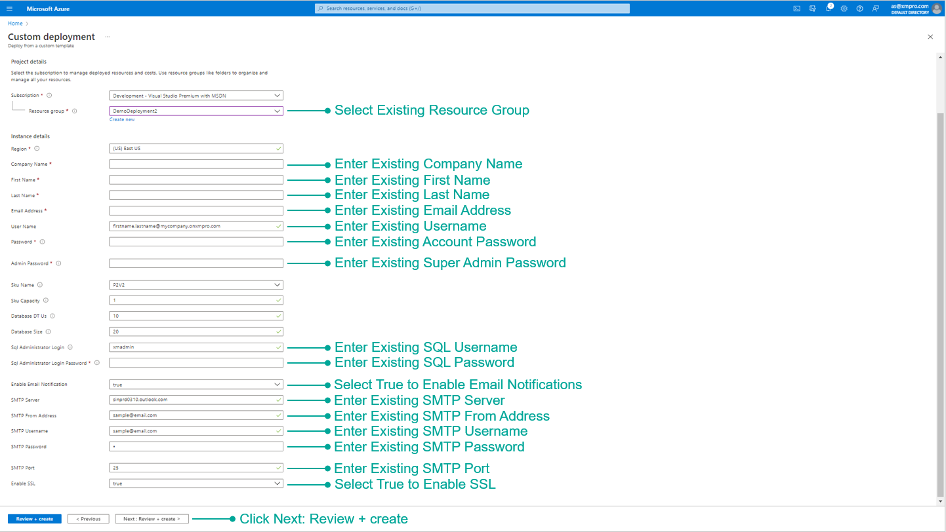946x532 pixels.
Task: Open the account avatar menu
Action: (x=936, y=9)
